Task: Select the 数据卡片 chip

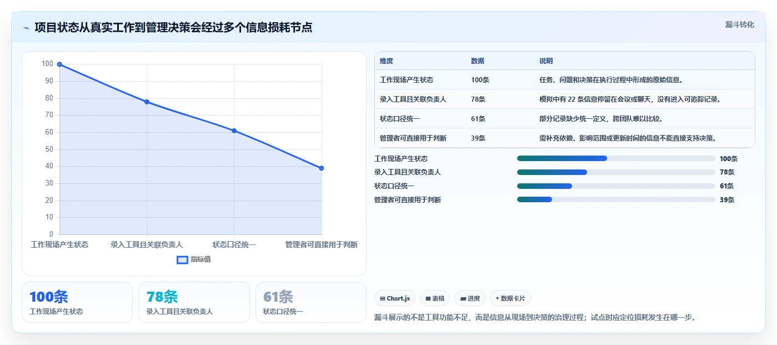Action: pos(510,298)
